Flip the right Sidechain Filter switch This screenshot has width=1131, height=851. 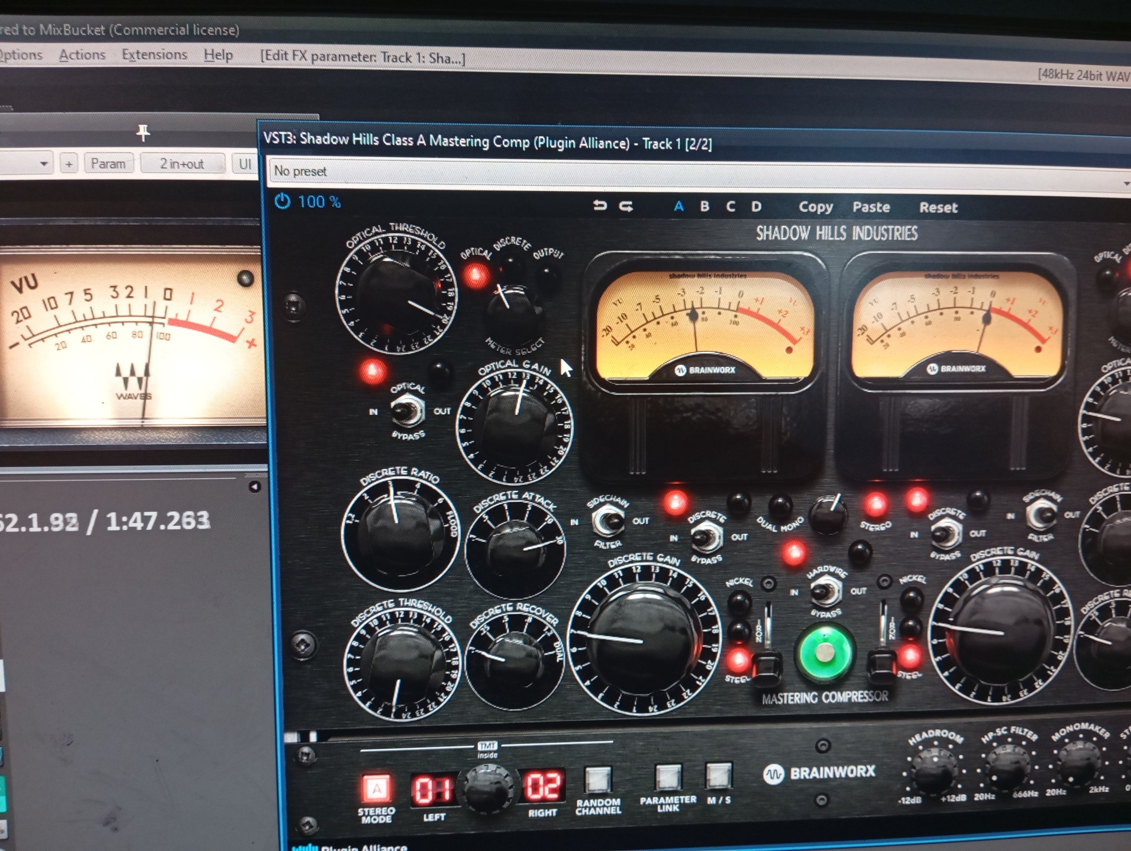[x=1041, y=515]
